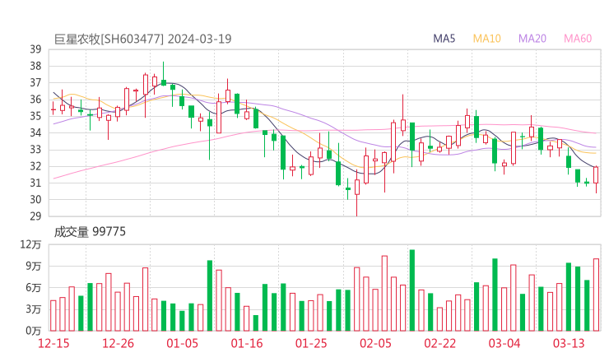The width and height of the screenshot is (609, 362).
Task: Click the 30 price axis label
Action: [x=35, y=200]
